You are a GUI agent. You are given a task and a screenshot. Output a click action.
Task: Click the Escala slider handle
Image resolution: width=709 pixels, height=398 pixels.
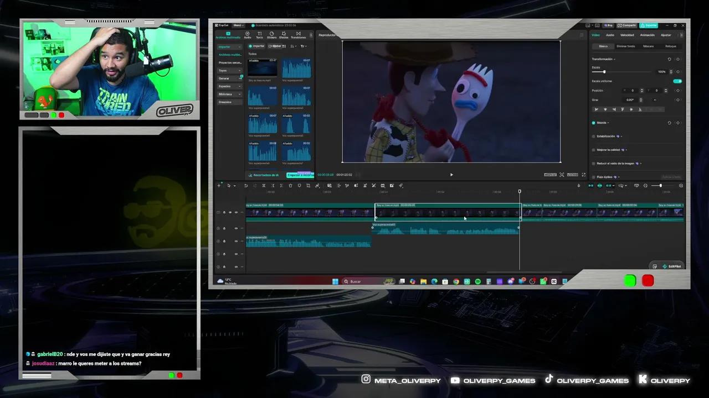click(604, 72)
